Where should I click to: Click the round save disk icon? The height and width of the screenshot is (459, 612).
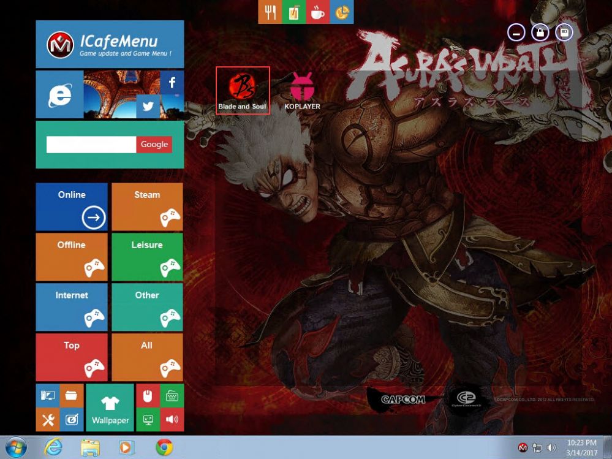pos(564,33)
